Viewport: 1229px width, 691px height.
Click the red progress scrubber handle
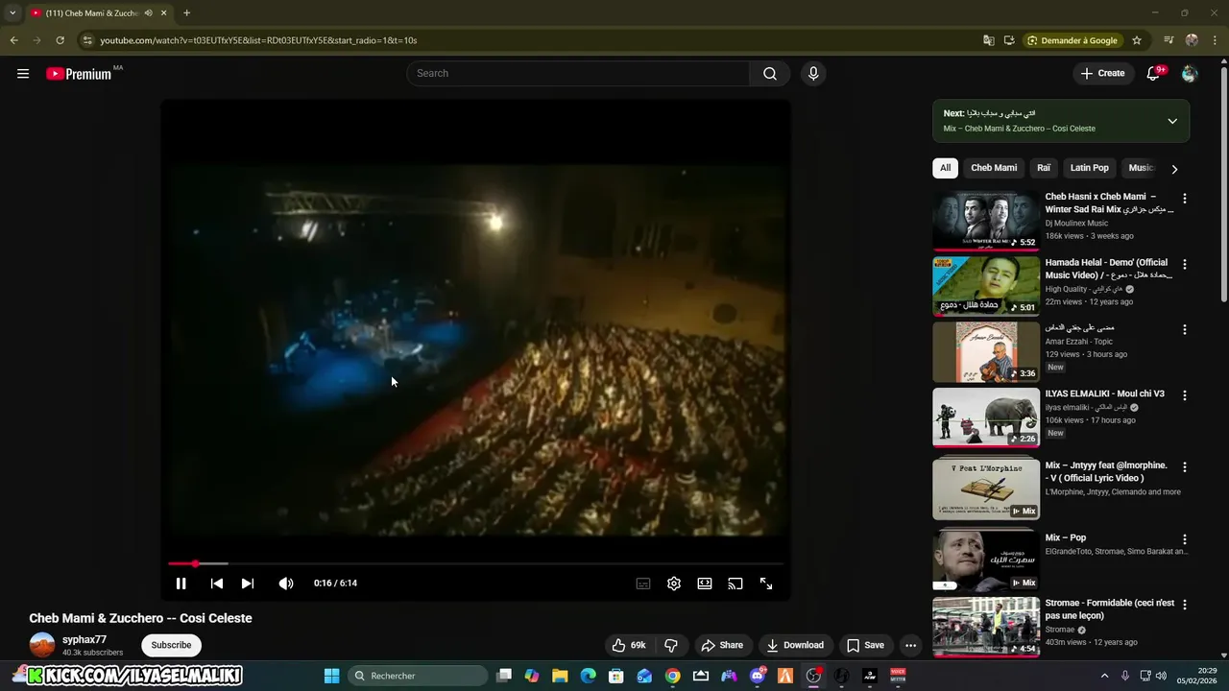[195, 563]
